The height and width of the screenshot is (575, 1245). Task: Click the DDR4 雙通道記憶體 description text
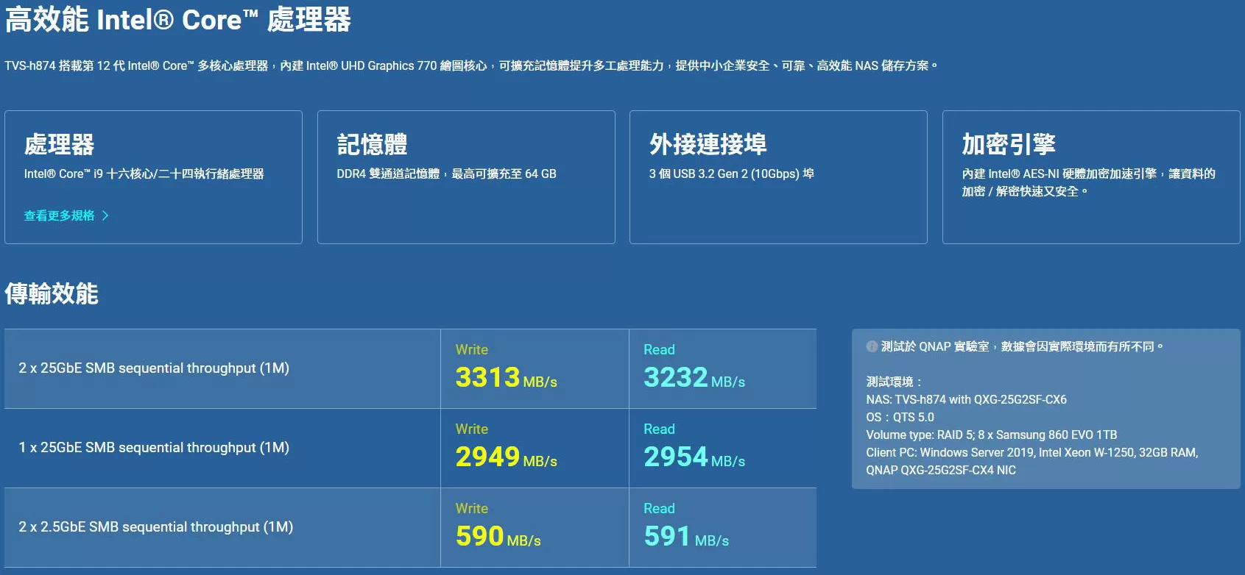tap(446, 174)
